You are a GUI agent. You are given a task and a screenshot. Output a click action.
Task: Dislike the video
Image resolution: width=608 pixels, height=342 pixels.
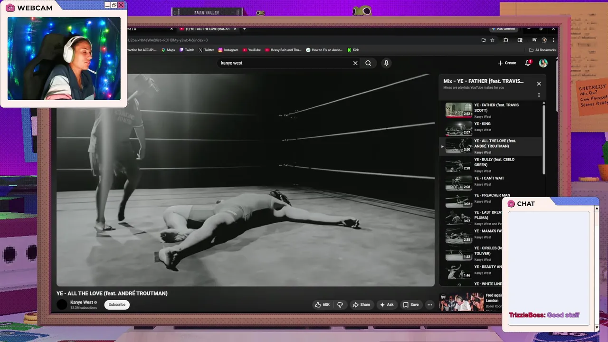click(x=340, y=304)
